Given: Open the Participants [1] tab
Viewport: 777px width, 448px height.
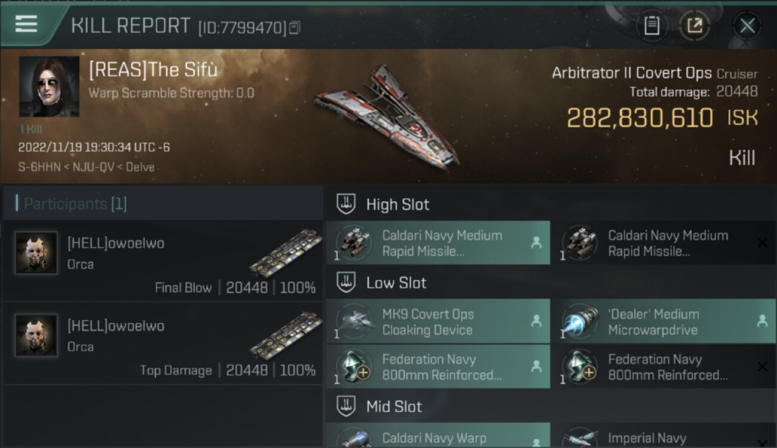Looking at the screenshot, I should (75, 204).
